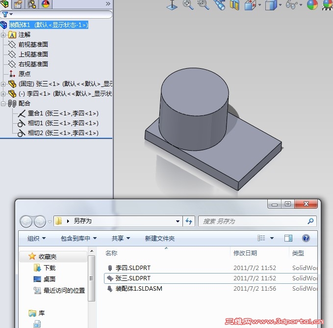
Task: Click the Display Style cube icon
Action: click(x=271, y=5)
